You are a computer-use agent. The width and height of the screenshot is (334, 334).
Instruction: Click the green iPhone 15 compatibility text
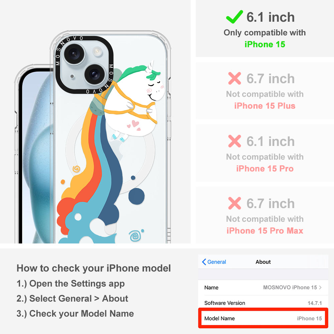tap(265, 44)
